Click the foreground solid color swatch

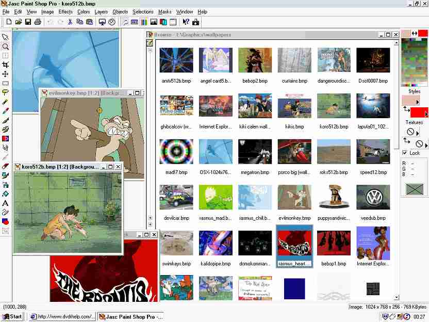tap(406, 34)
